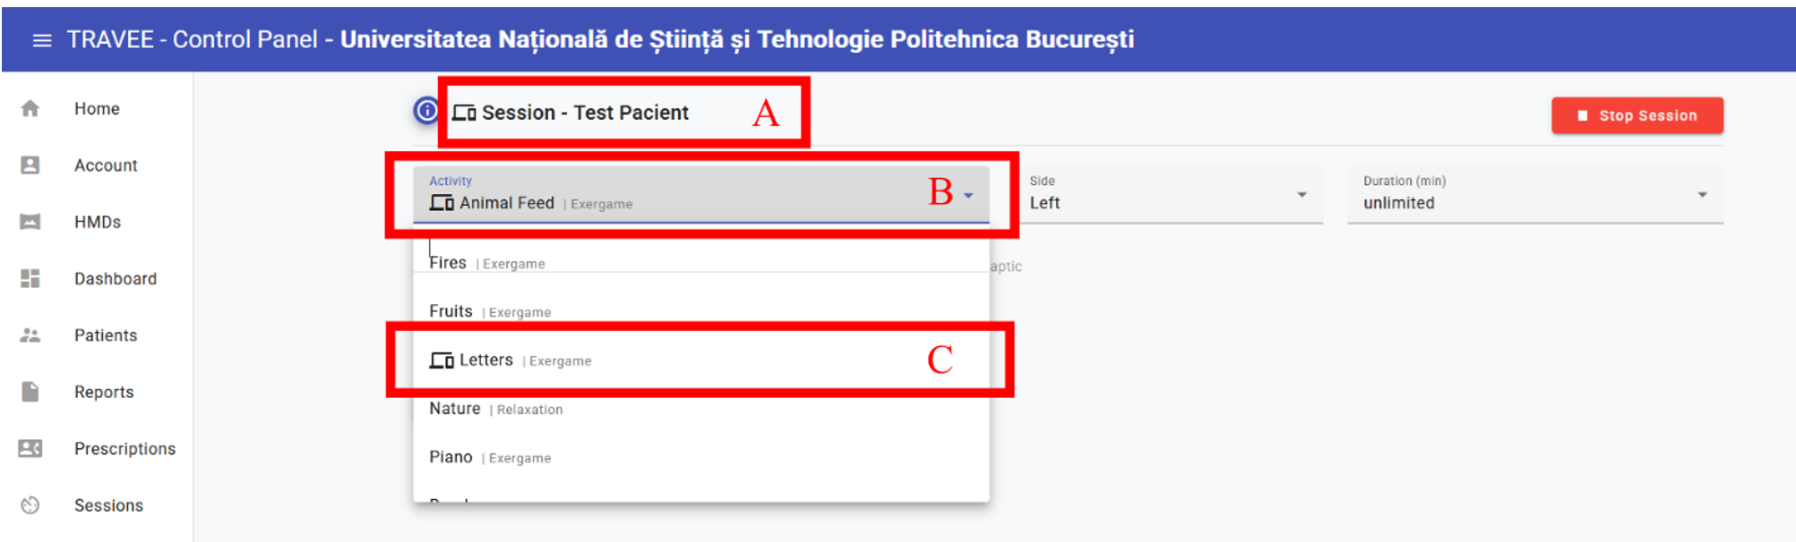
Task: Click the Account profile icon
Action: (x=30, y=165)
